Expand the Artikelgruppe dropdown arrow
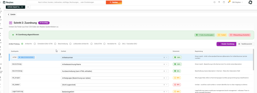This screenshot has height=93, width=257. [x=167, y=78]
